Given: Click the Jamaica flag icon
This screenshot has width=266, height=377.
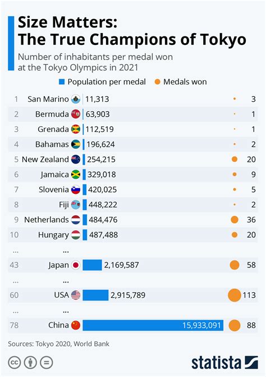Looking at the screenshot, I should pyautogui.click(x=76, y=174).
